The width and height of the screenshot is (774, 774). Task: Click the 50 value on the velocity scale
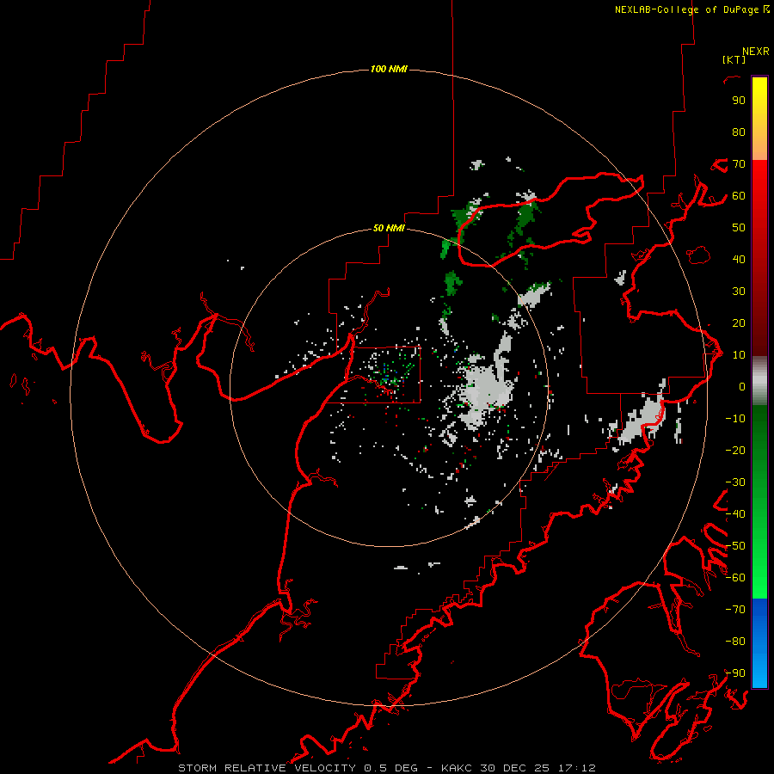pos(739,228)
